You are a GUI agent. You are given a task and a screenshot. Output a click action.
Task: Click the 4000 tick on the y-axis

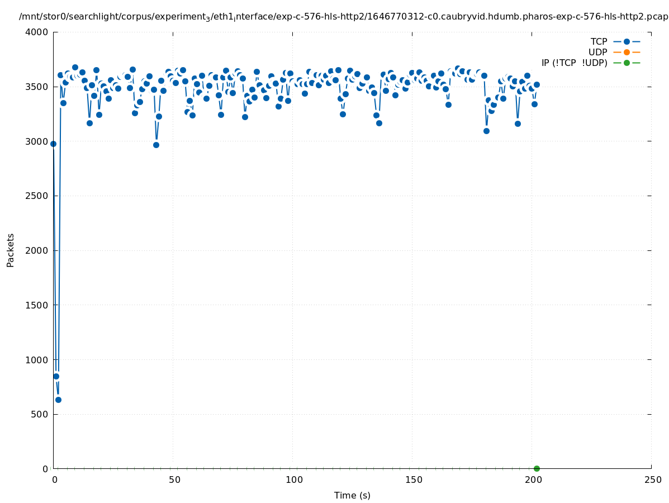click(x=37, y=32)
